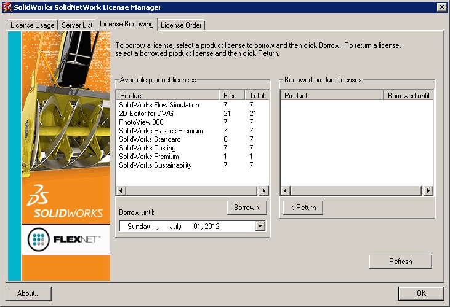Viewport: 450px width, 307px height.
Task: Sort available licenses by Free column
Action: coord(232,95)
